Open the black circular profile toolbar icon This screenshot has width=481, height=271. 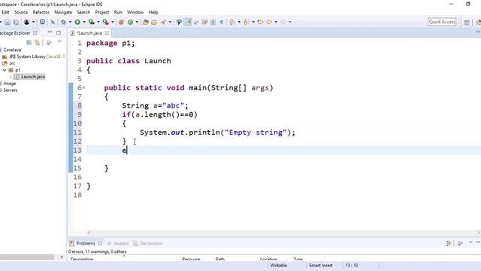click(x=27, y=22)
